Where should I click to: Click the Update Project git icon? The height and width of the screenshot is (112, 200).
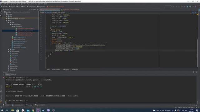[187, 7]
